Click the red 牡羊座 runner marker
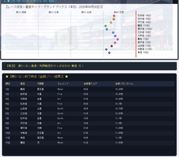The image size is (179, 157). (x=114, y=16)
